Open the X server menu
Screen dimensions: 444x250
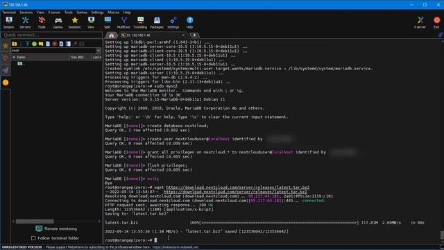54,12
